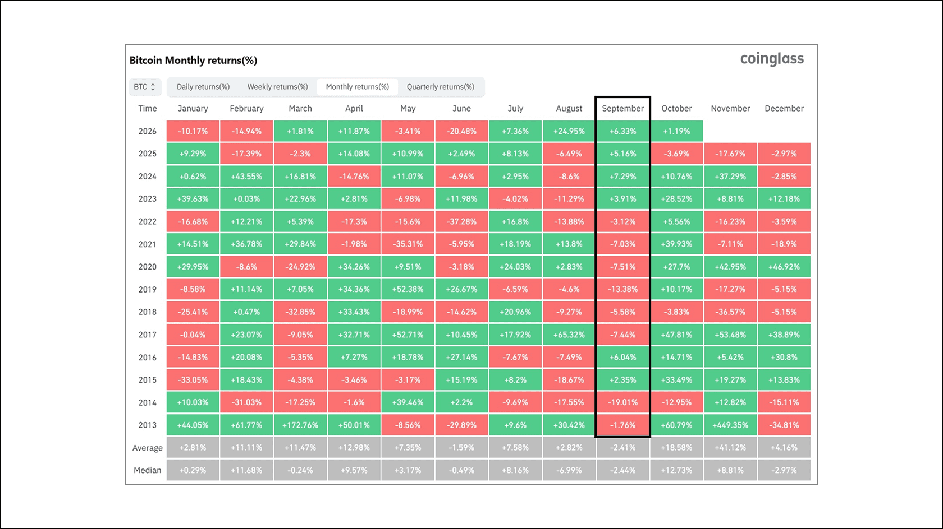Click the +24.95% August 2026 cell
The image size is (943, 529).
pyautogui.click(x=569, y=131)
